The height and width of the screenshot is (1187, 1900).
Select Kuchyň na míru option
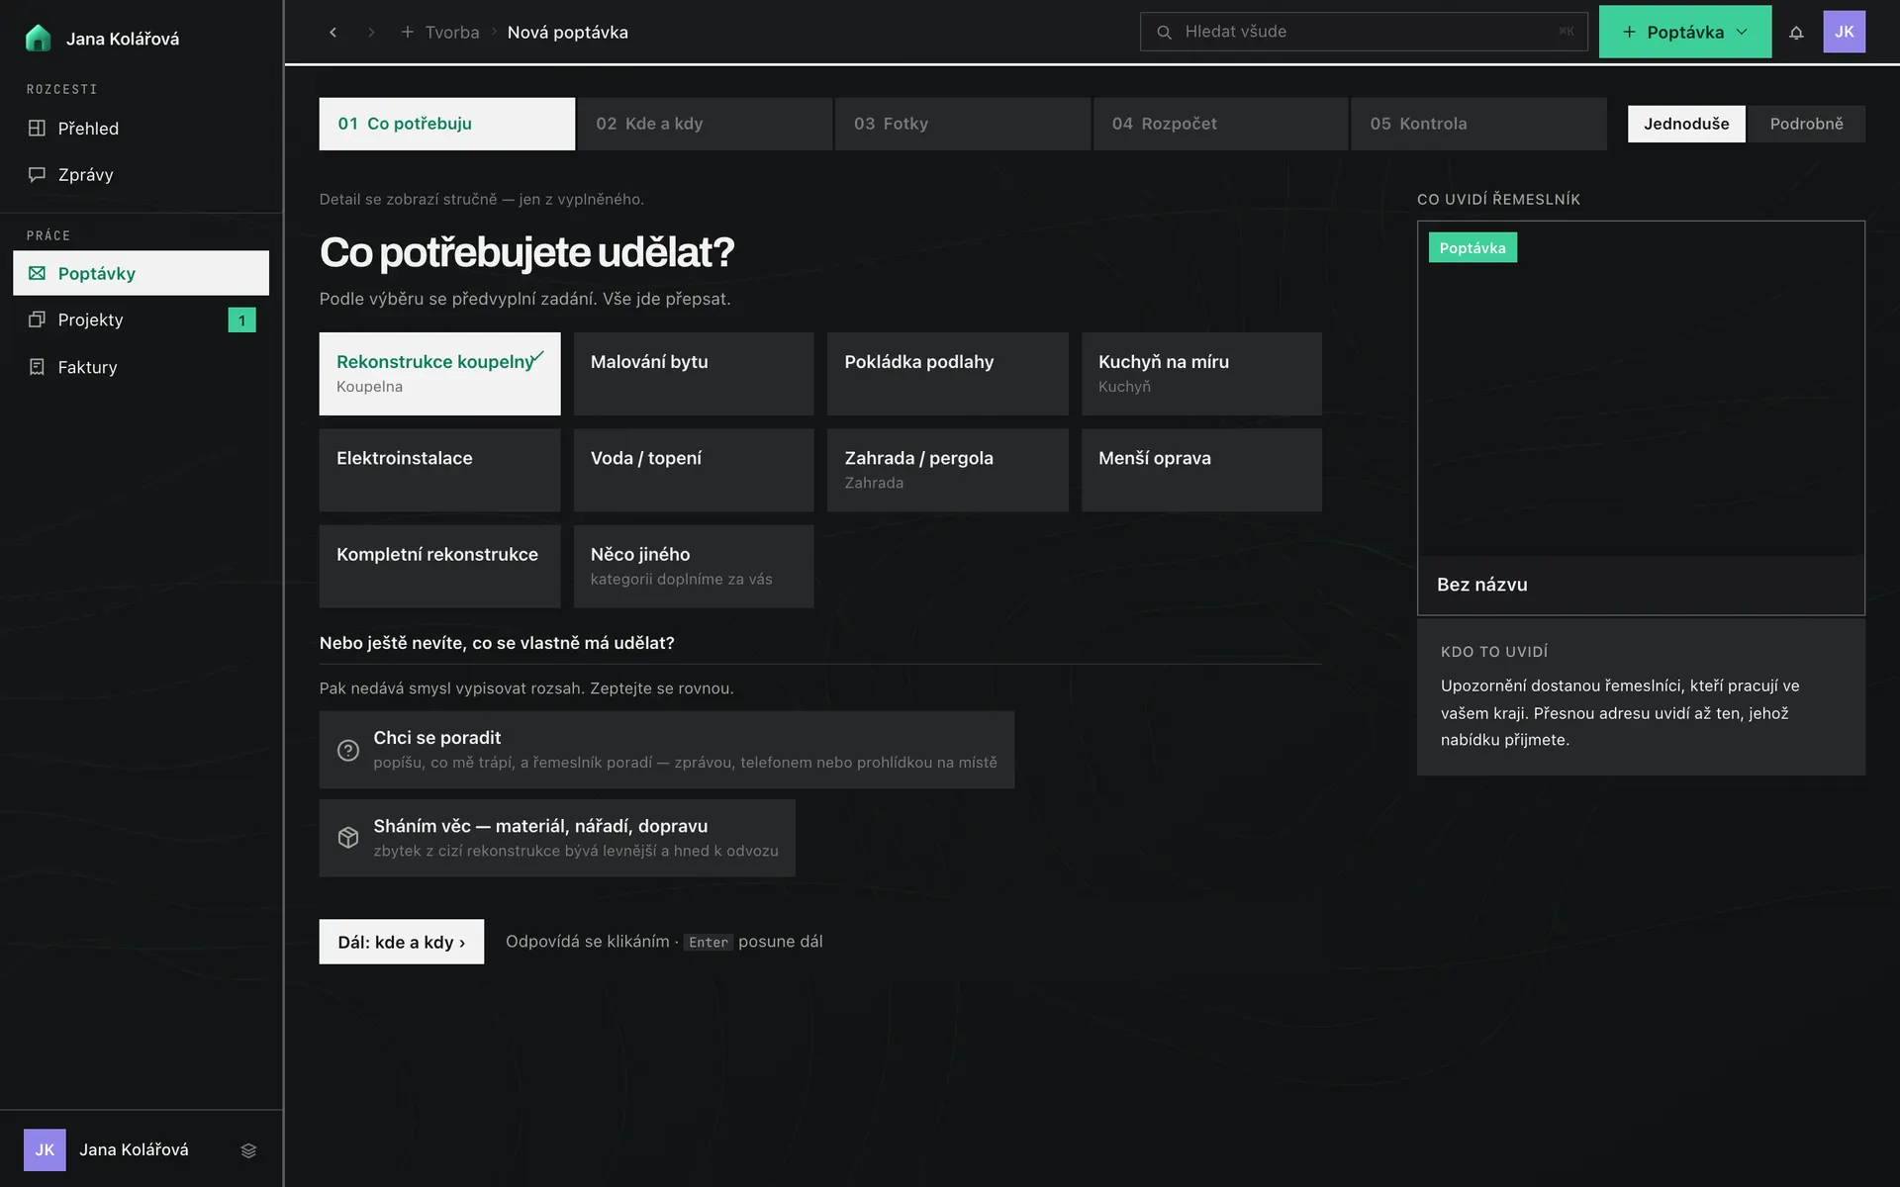click(1201, 374)
